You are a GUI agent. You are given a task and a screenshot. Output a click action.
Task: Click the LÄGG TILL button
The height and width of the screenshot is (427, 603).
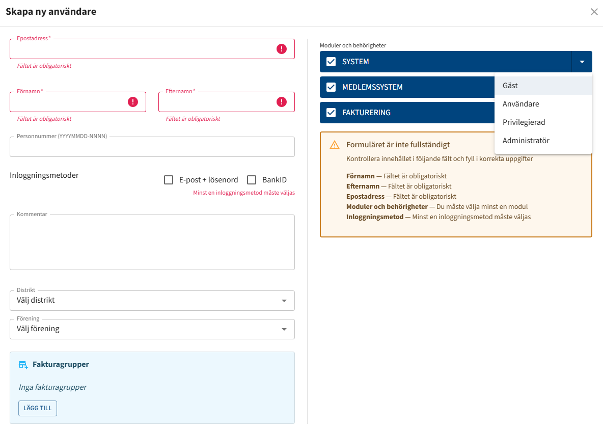pos(38,408)
